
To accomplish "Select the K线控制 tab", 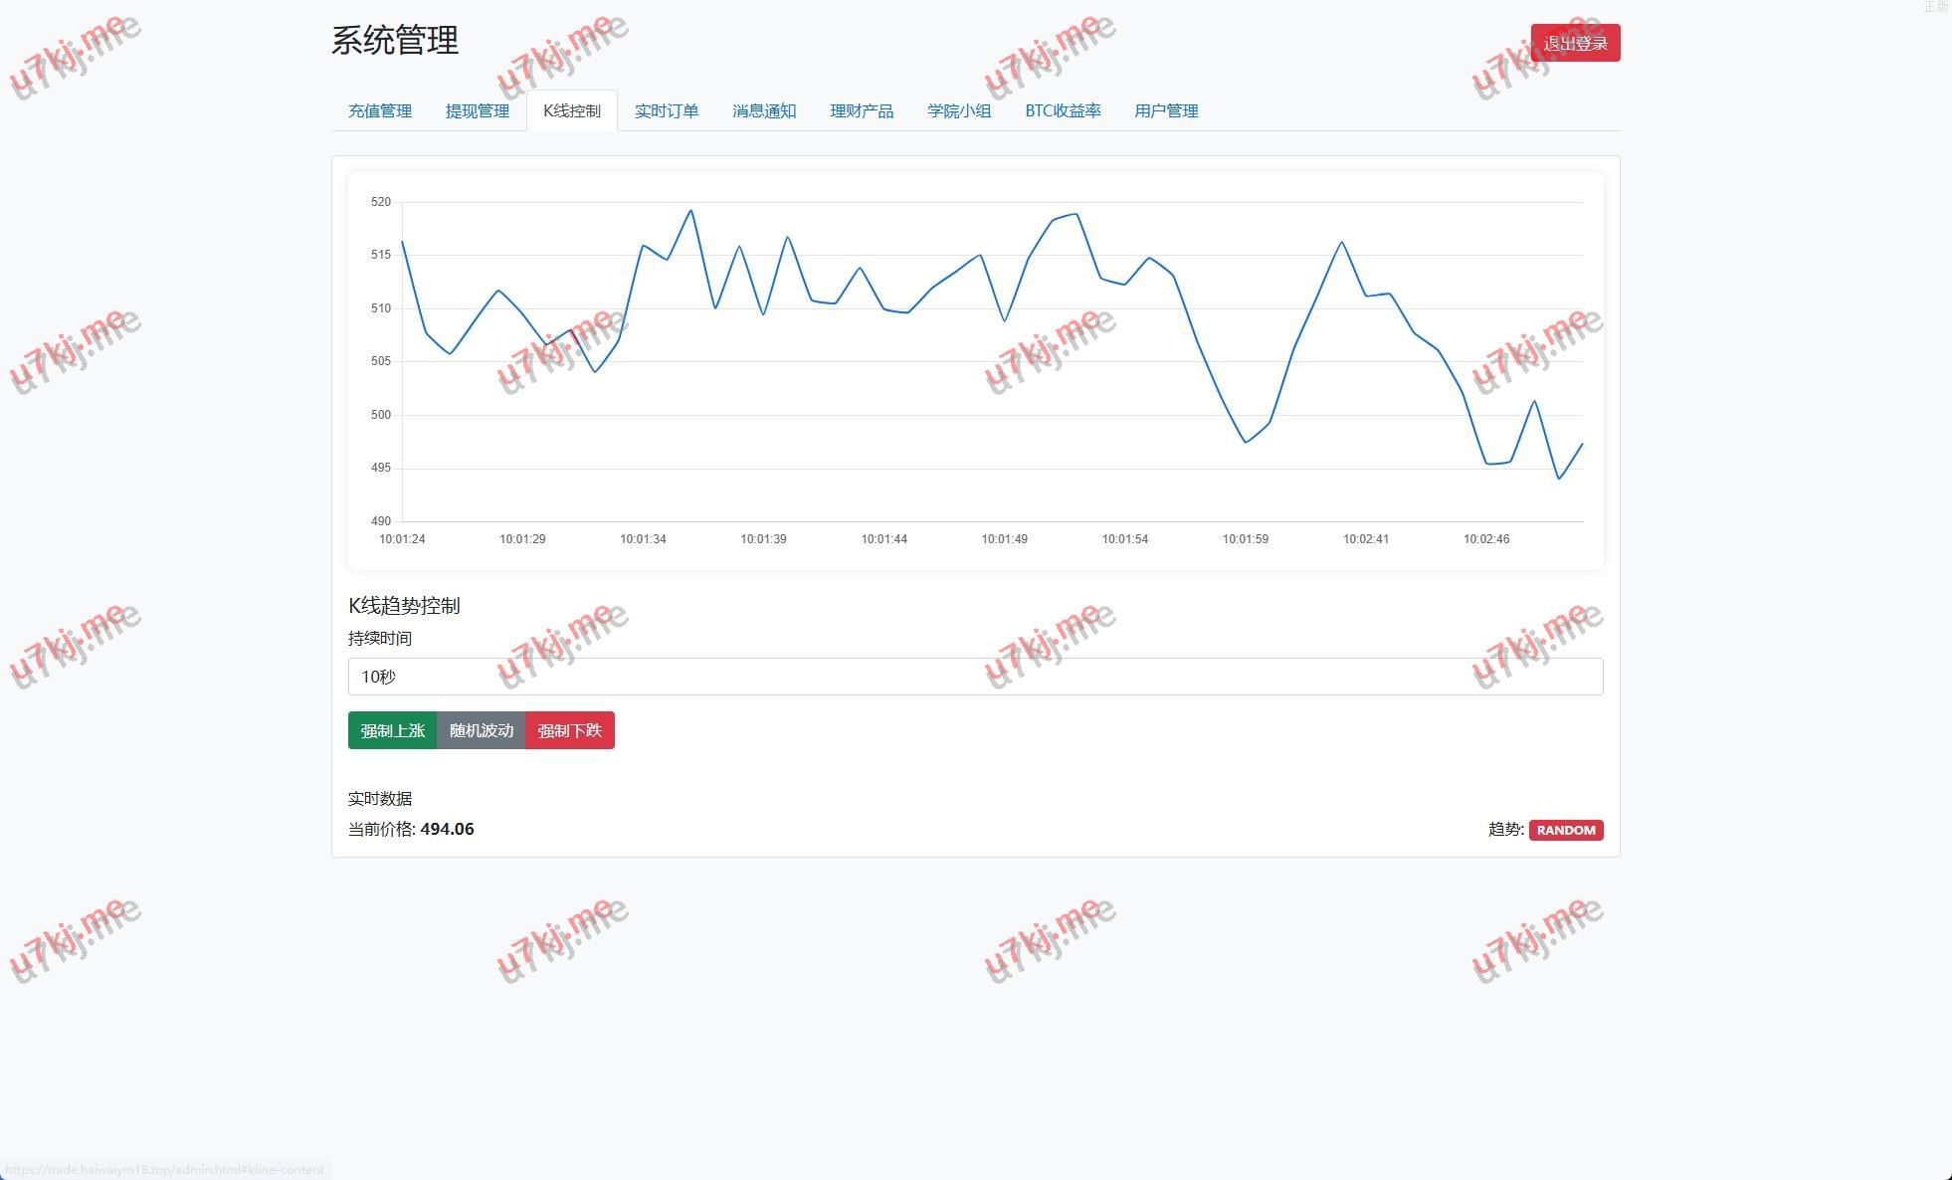I will coord(571,110).
